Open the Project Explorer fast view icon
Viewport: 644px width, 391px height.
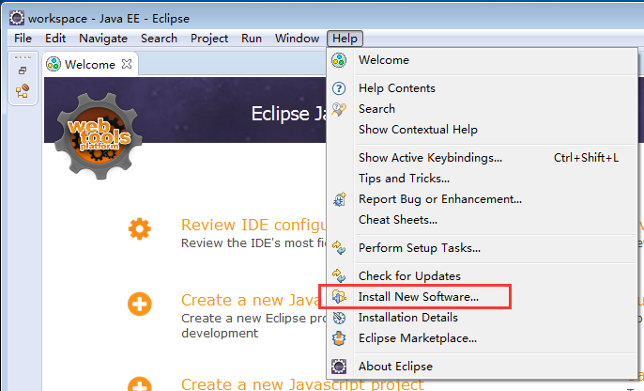[x=22, y=91]
